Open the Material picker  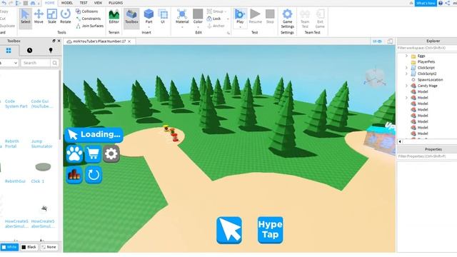click(x=182, y=18)
